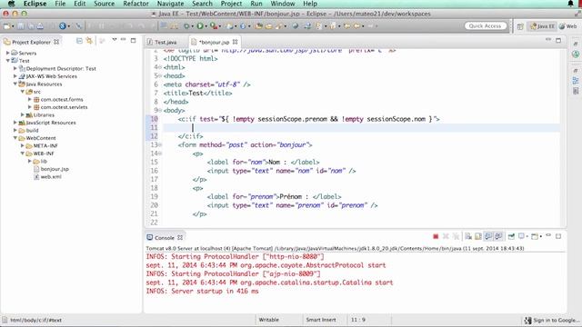This screenshot has width=582, height=327.
Task: Click Sign in to Google status link
Action: point(552,320)
